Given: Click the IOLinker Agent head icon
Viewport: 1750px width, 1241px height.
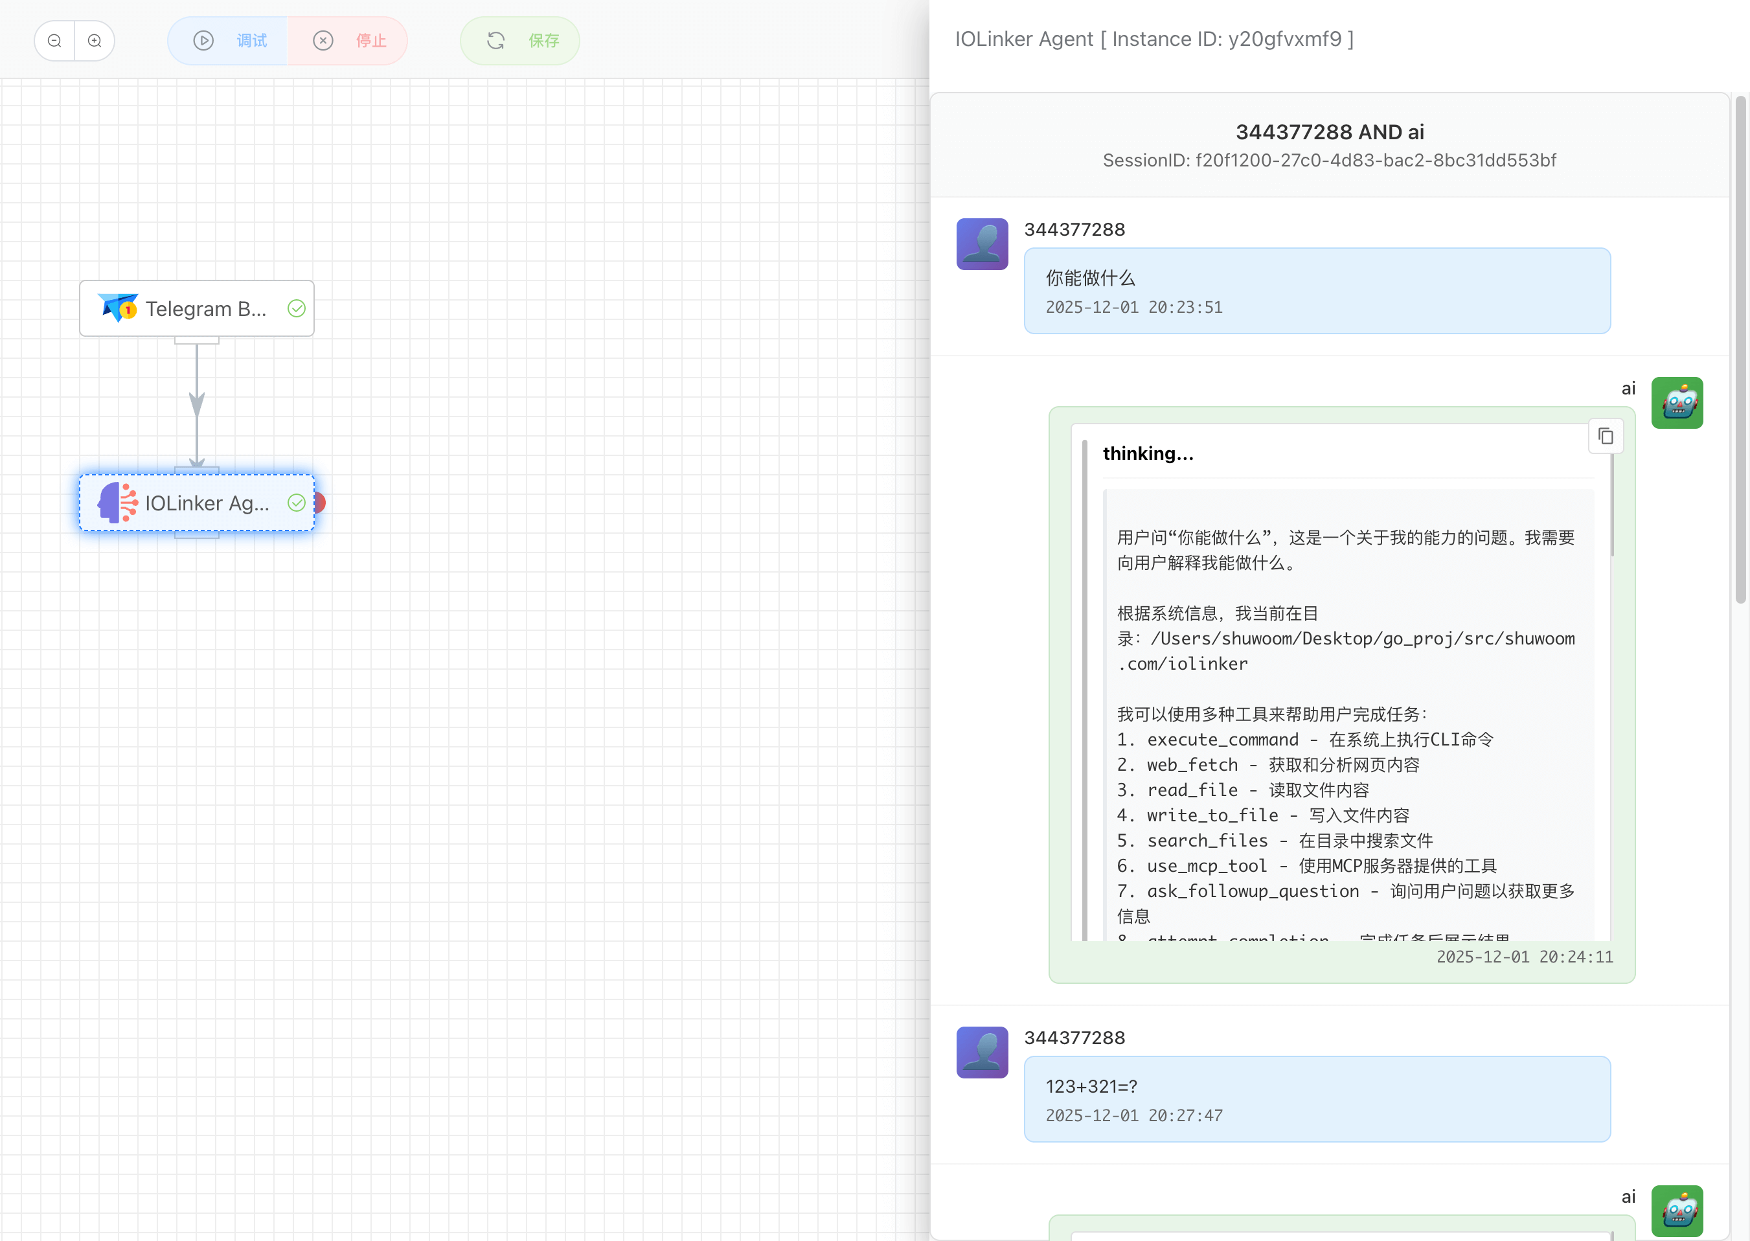Looking at the screenshot, I should [x=118, y=503].
